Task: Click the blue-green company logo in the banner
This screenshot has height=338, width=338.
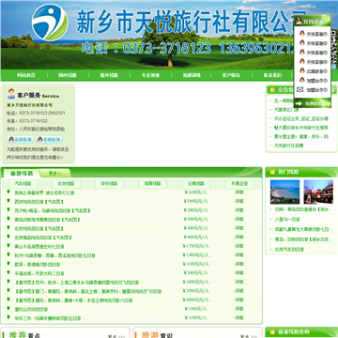Action: 50,23
